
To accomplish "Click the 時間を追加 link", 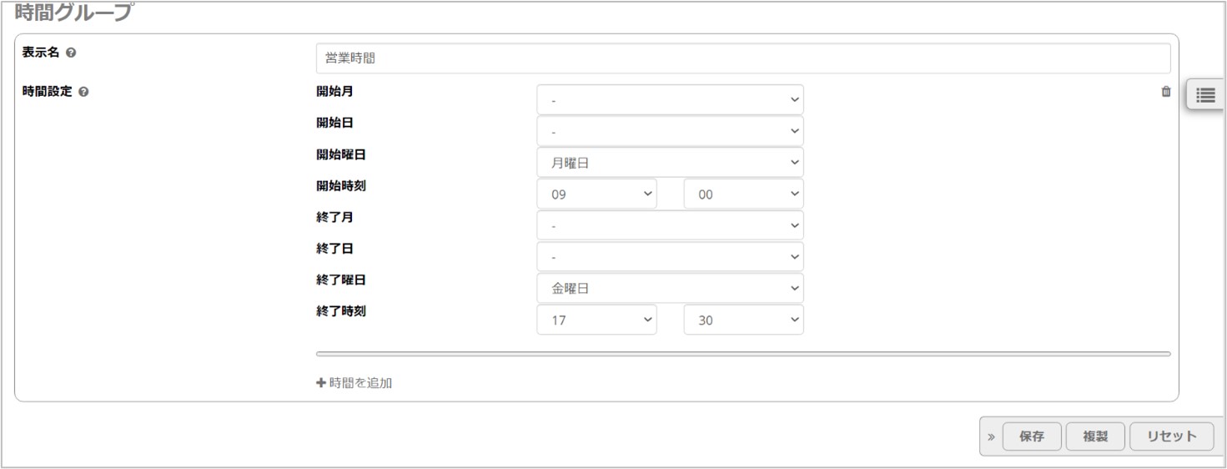I will (x=355, y=383).
